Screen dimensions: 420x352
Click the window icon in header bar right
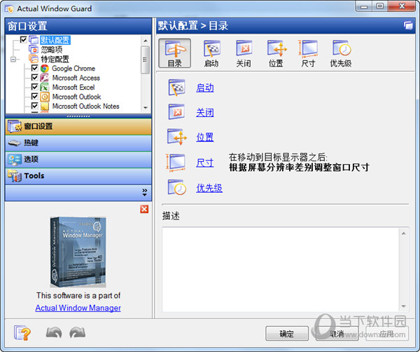click(x=408, y=25)
